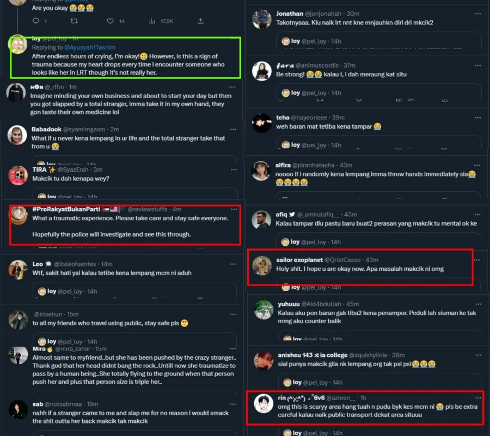Image resolution: width=490 pixels, height=436 pixels.
Task: Like the "Are you okay" tweet
Action: click(x=111, y=21)
